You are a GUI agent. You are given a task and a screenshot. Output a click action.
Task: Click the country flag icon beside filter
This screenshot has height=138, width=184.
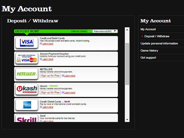tap(90, 31)
